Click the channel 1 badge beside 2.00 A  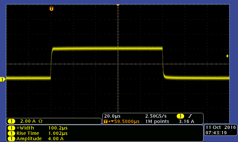(x=11, y=121)
